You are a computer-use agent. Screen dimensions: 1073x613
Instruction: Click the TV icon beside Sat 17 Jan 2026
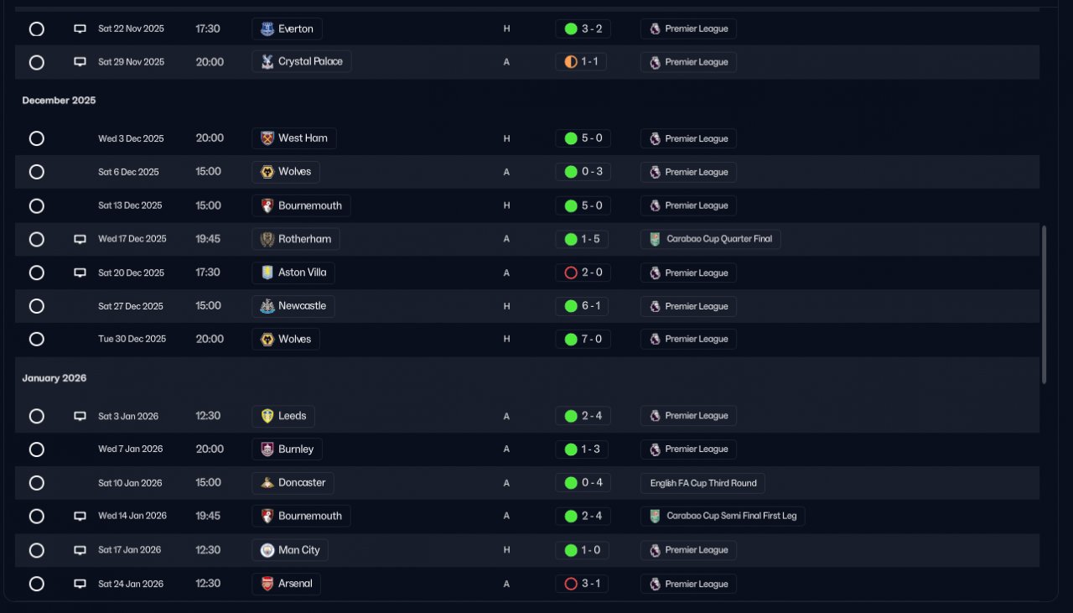tap(80, 550)
